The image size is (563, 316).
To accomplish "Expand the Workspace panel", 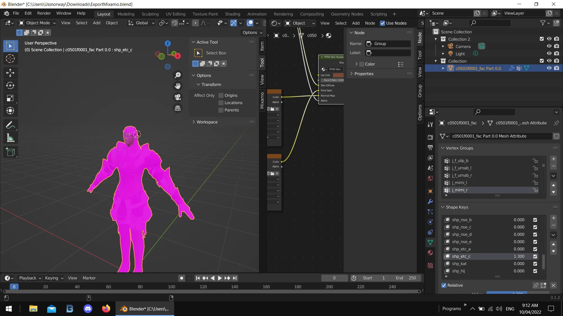I will tap(207, 122).
